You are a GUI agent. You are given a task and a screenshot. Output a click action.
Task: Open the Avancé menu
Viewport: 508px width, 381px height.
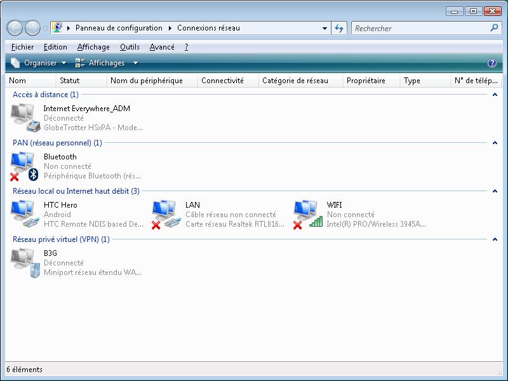pos(162,47)
